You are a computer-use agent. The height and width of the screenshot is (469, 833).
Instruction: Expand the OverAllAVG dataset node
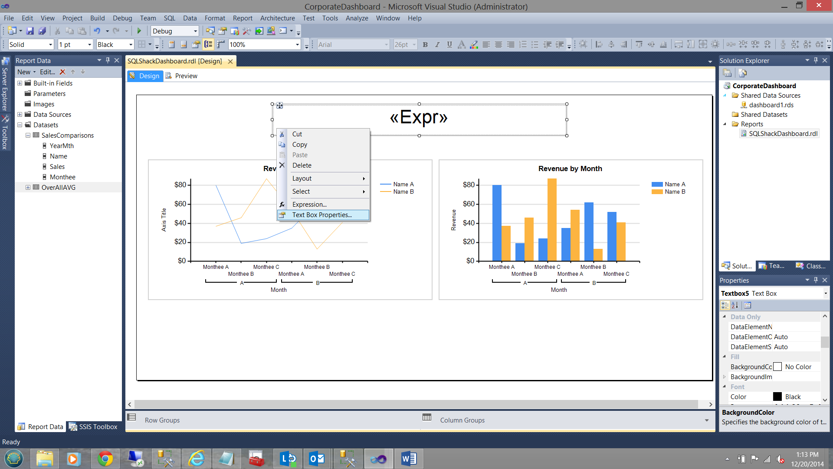click(x=28, y=187)
